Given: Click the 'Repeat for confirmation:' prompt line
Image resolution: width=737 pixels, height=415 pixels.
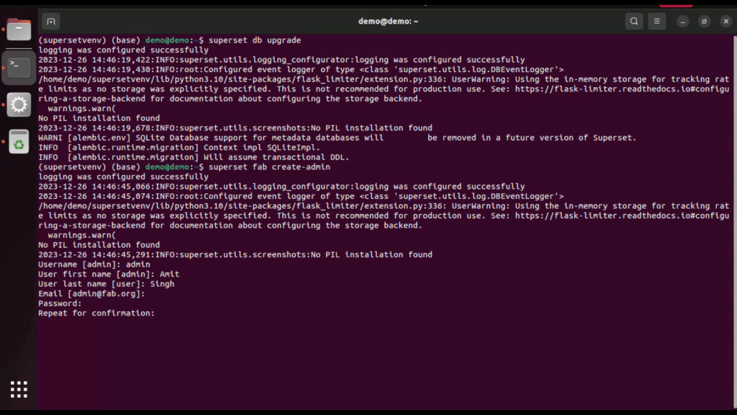Looking at the screenshot, I should (96, 313).
